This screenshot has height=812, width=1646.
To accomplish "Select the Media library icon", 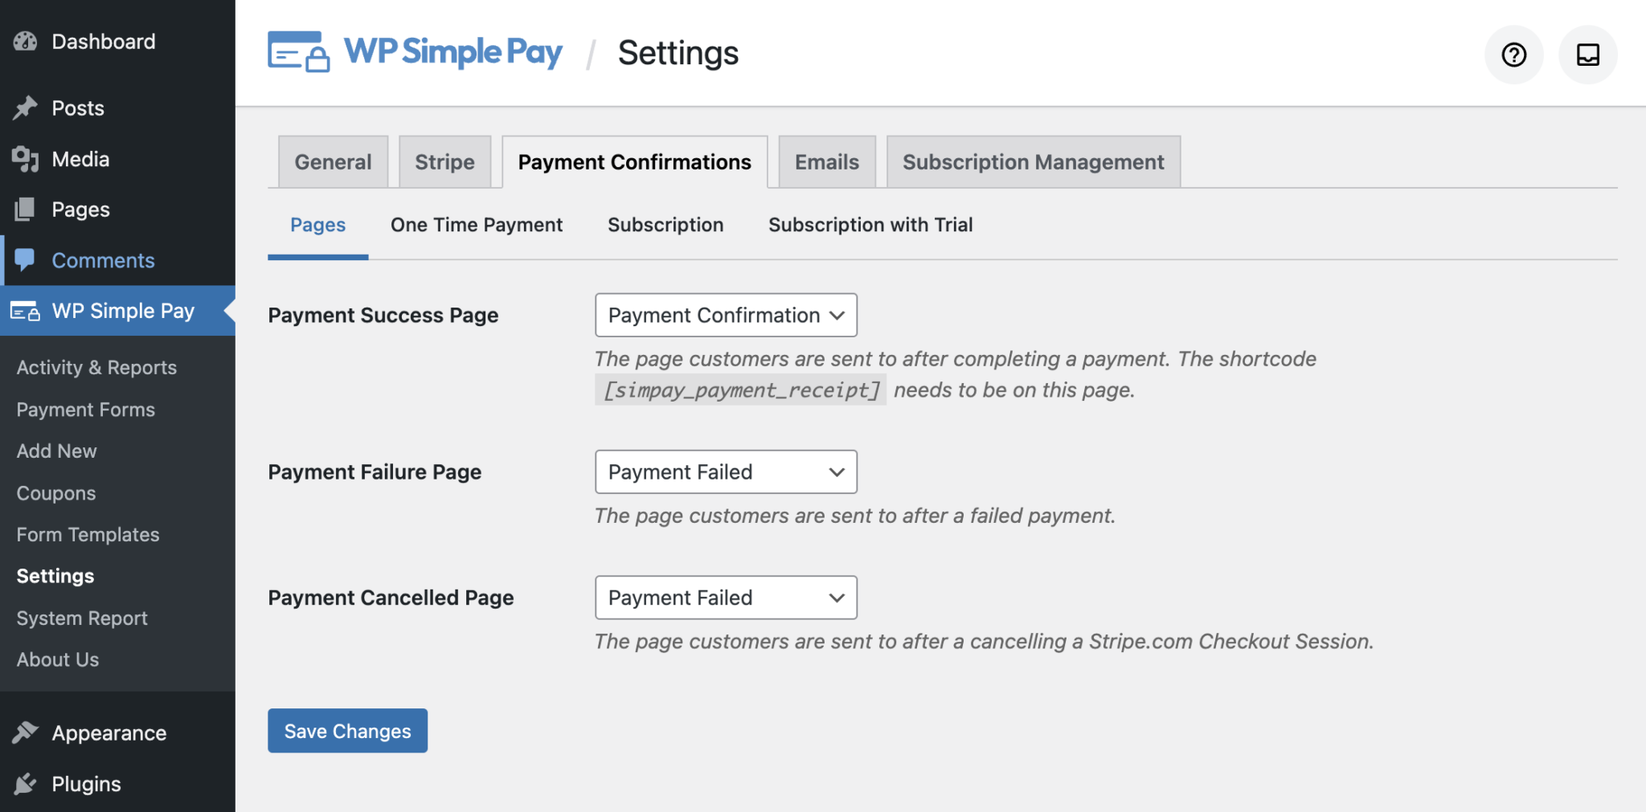I will 27,158.
